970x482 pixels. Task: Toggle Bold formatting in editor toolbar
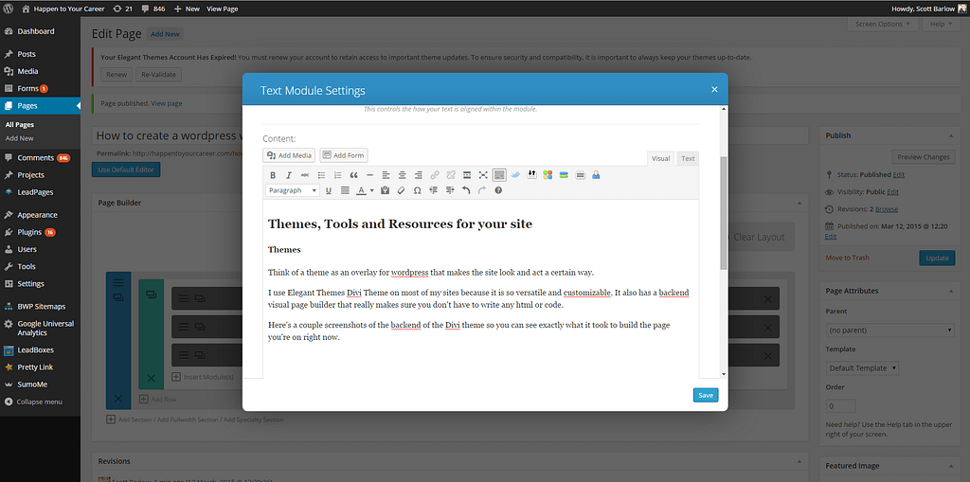pyautogui.click(x=273, y=175)
